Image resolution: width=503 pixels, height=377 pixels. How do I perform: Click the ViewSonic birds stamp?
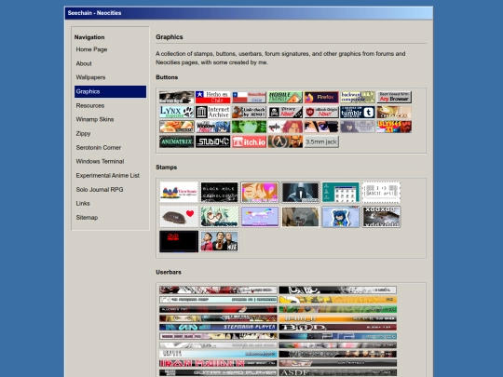[179, 192]
